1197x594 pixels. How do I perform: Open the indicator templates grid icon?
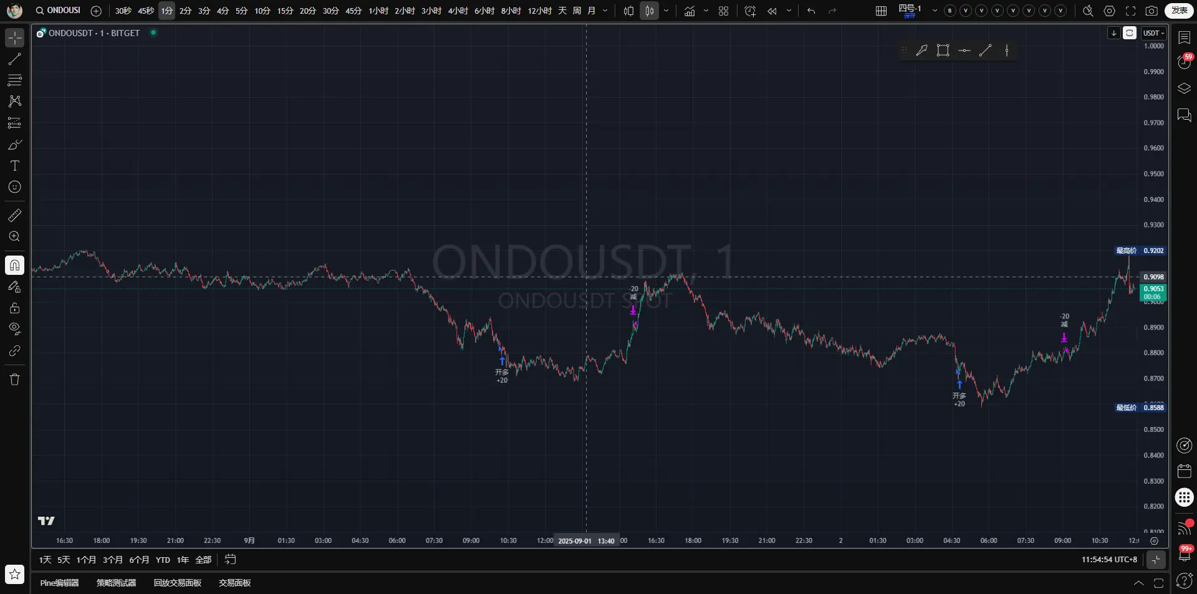(x=724, y=11)
